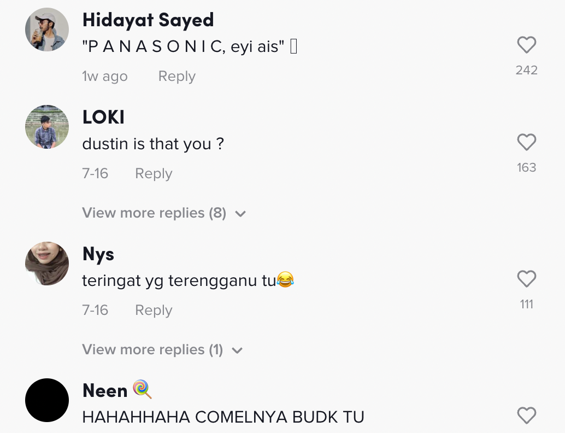This screenshot has height=433, width=565.
Task: Open Neen's black profile avatar
Action: [47, 400]
